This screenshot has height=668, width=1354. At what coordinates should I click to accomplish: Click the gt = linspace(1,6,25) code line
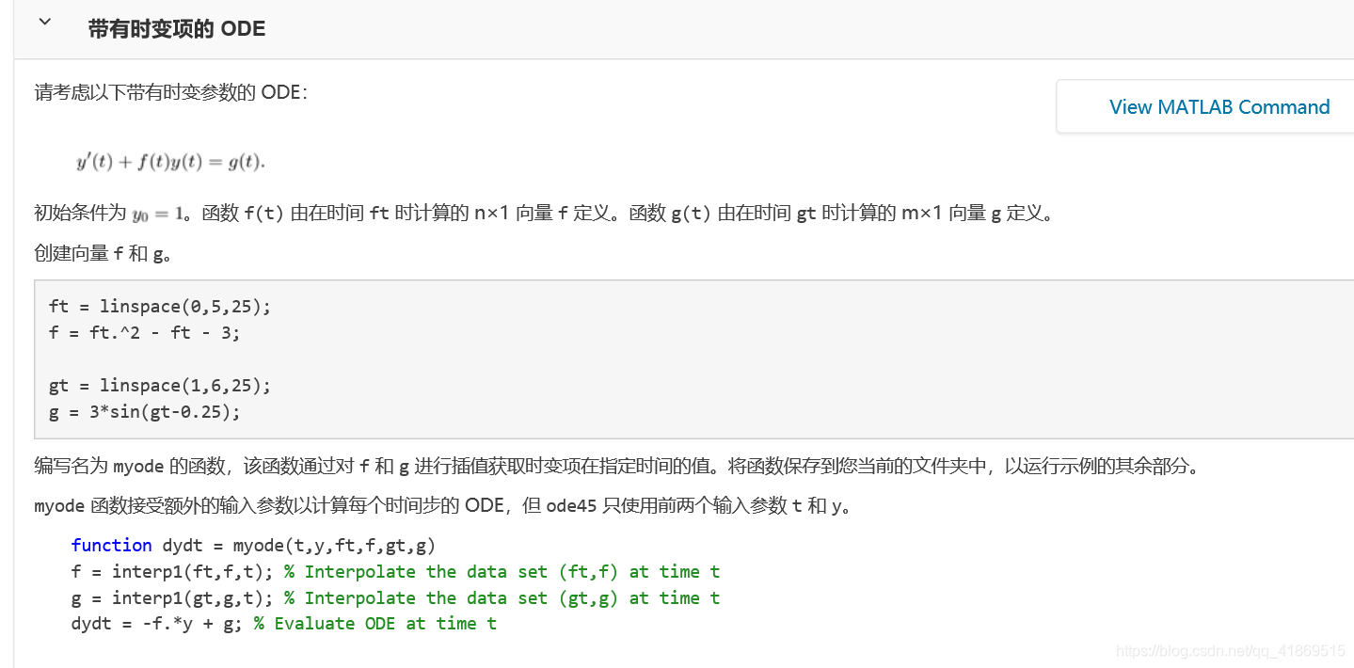click(x=160, y=386)
